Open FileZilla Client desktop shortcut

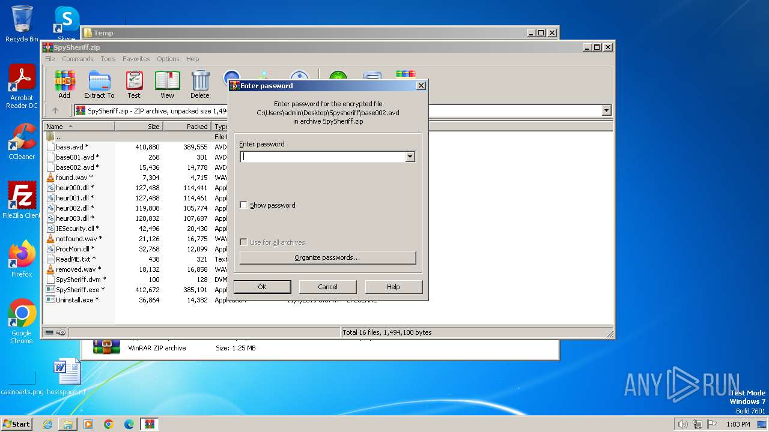tap(22, 200)
